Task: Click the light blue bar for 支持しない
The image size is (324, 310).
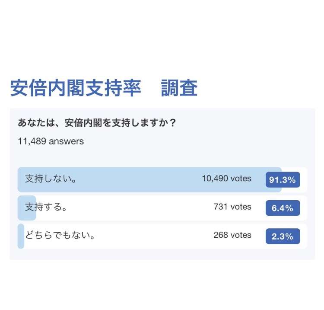Action: [149, 179]
